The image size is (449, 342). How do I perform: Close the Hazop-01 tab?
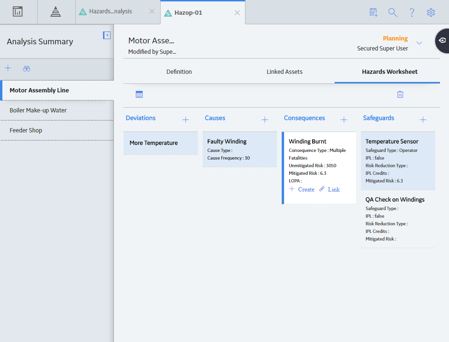point(237,13)
